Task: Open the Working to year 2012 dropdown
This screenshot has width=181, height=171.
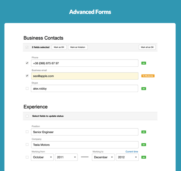Action: click(127, 157)
